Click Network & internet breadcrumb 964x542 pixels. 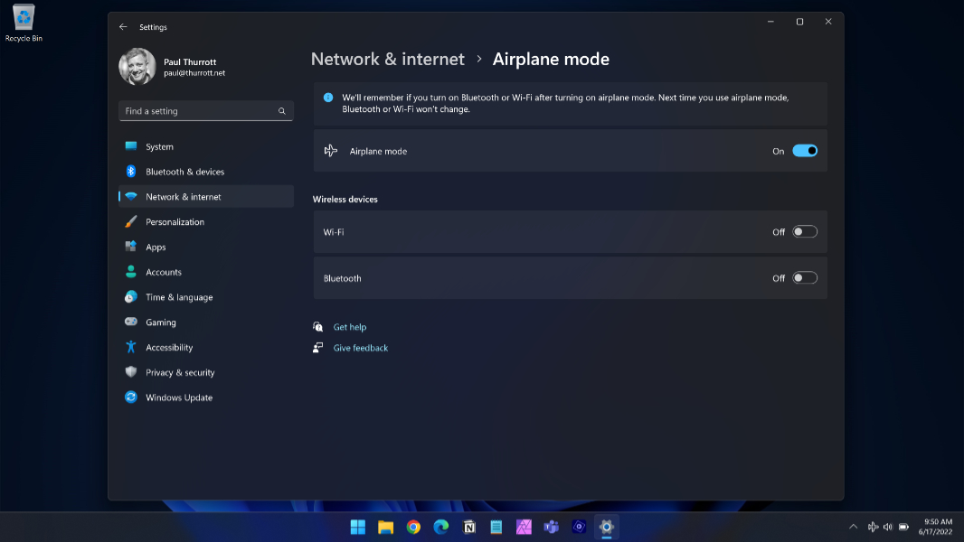(x=387, y=60)
